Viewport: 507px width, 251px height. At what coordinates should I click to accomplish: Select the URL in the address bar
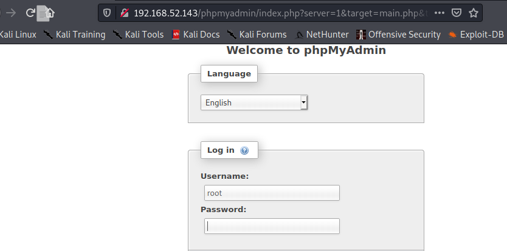(281, 13)
